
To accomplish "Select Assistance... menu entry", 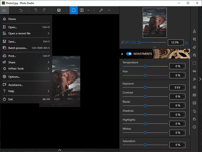I will point(26,85).
